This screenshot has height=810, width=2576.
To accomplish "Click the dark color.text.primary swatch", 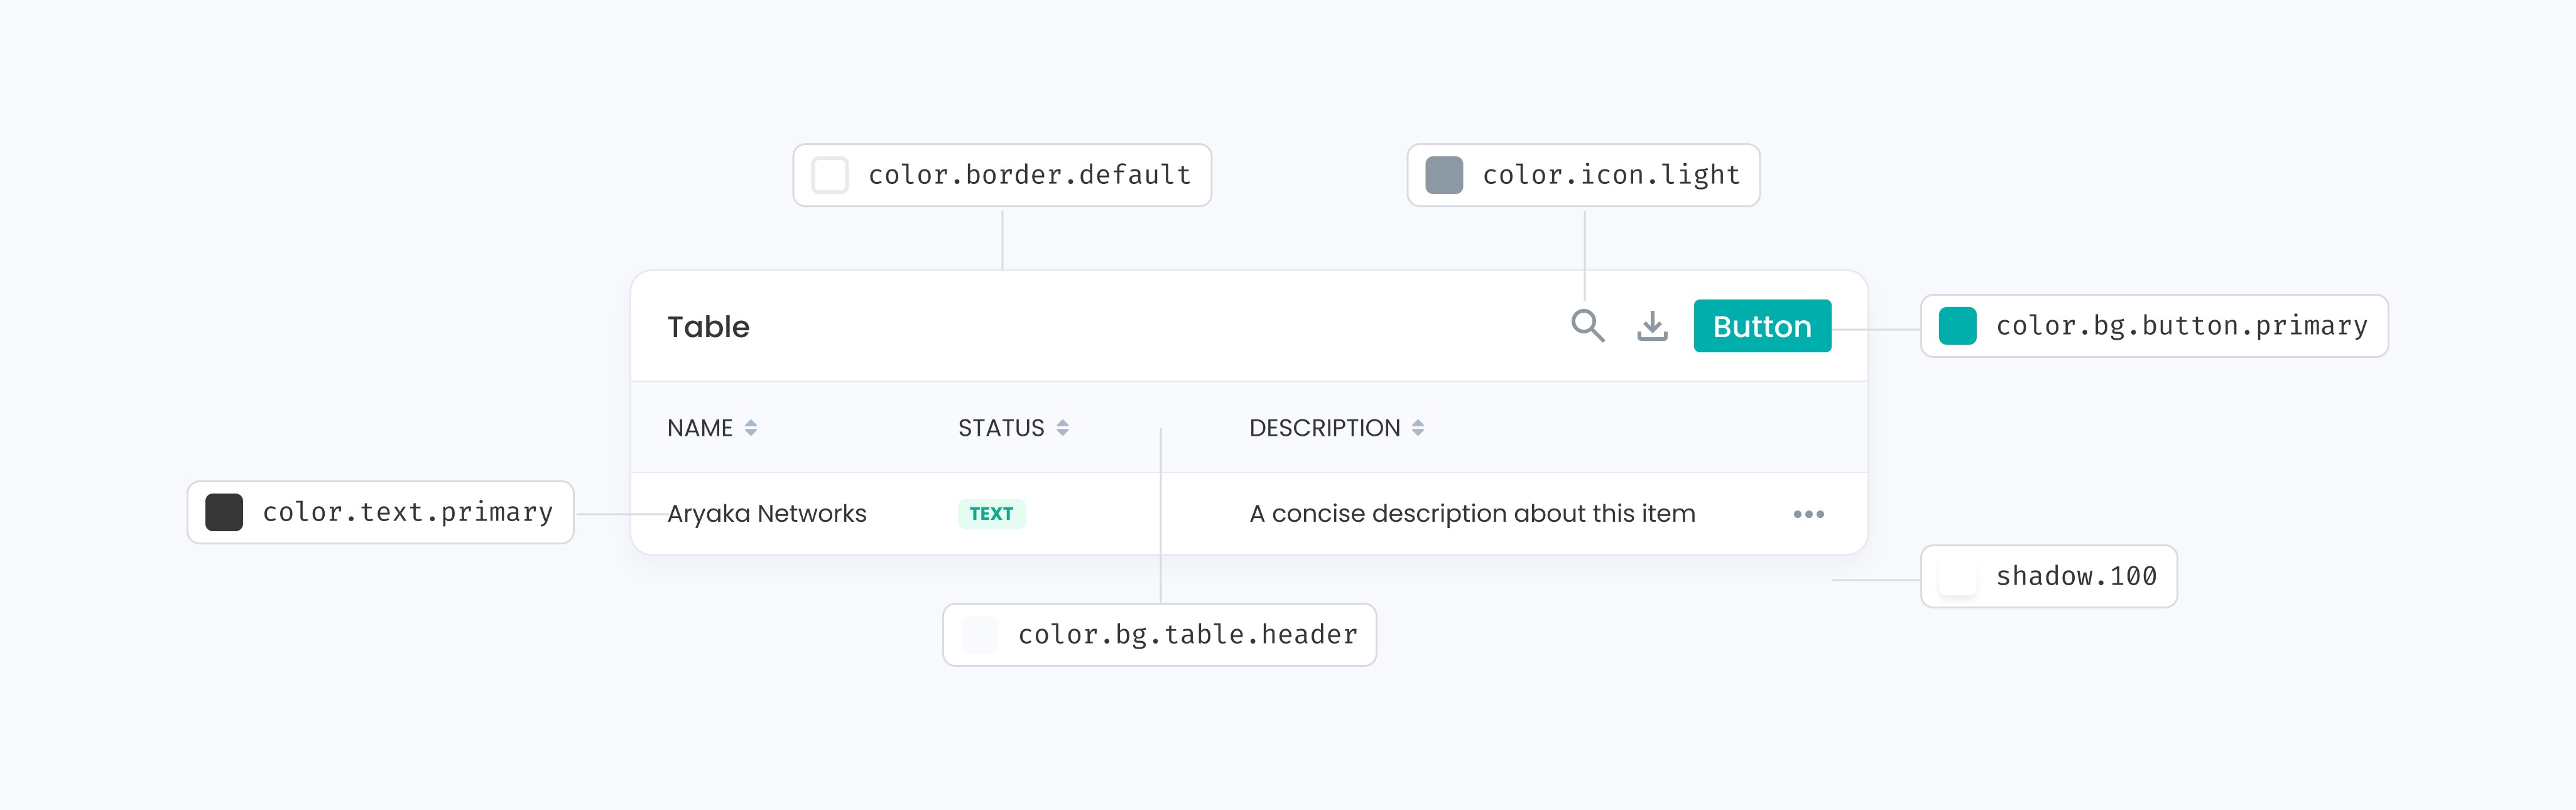I will pyautogui.click(x=224, y=512).
